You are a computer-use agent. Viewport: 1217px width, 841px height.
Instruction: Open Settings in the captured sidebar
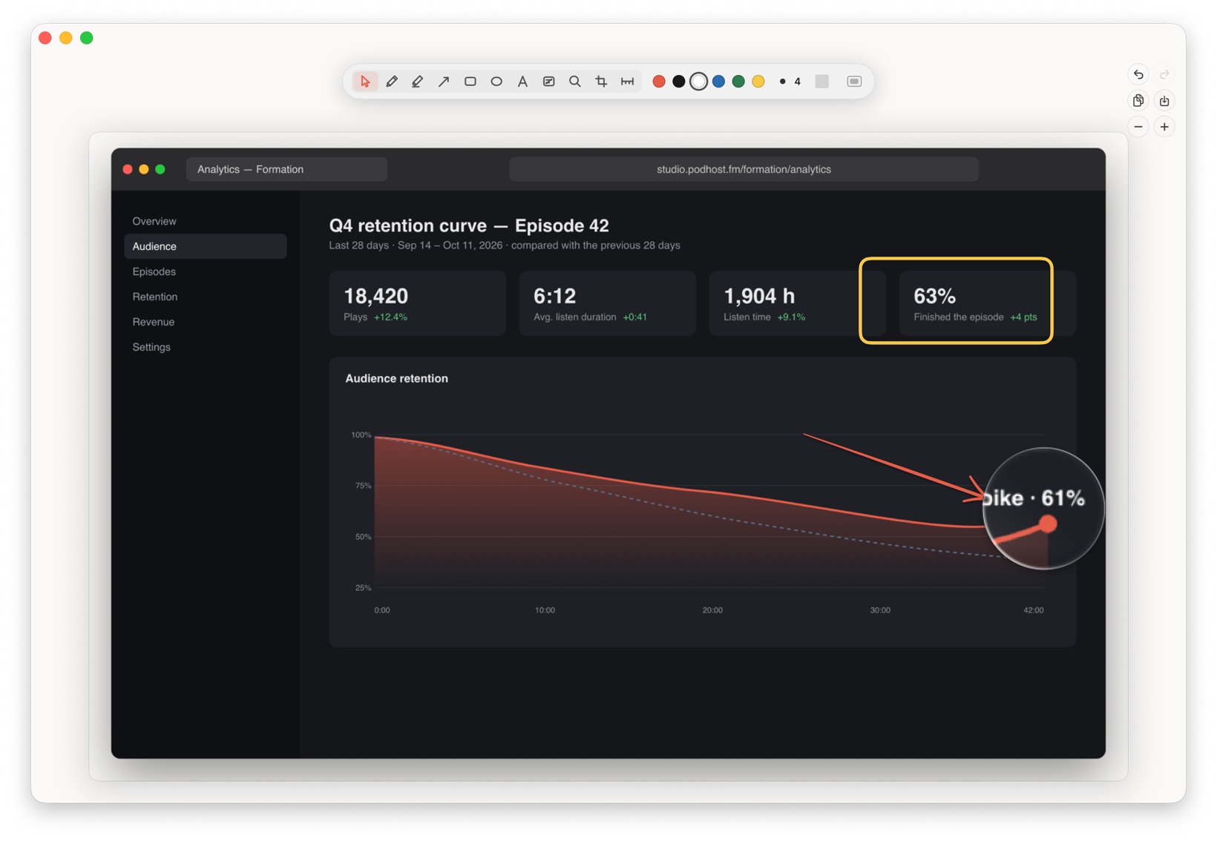coord(206,347)
